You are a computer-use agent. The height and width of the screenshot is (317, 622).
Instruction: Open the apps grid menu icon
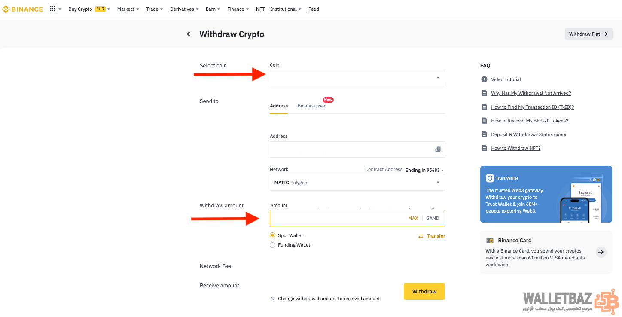[53, 9]
